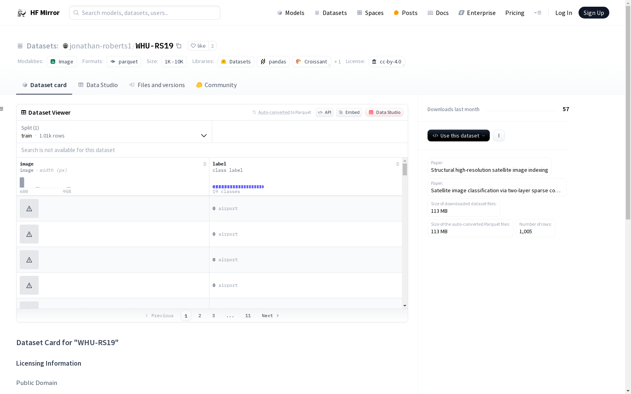Click the sort arrows on label column
Viewport: 631px width, 394px height.
point(398,164)
